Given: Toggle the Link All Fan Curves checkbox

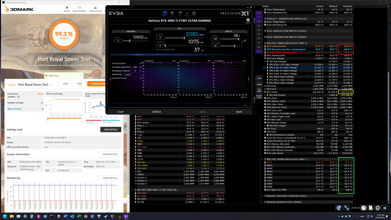Looking at the screenshot, I should point(141,78).
